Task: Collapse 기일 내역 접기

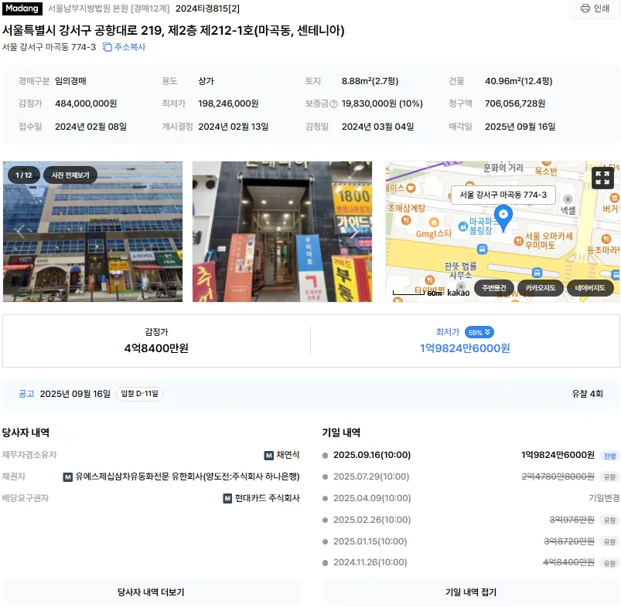Action: click(471, 592)
